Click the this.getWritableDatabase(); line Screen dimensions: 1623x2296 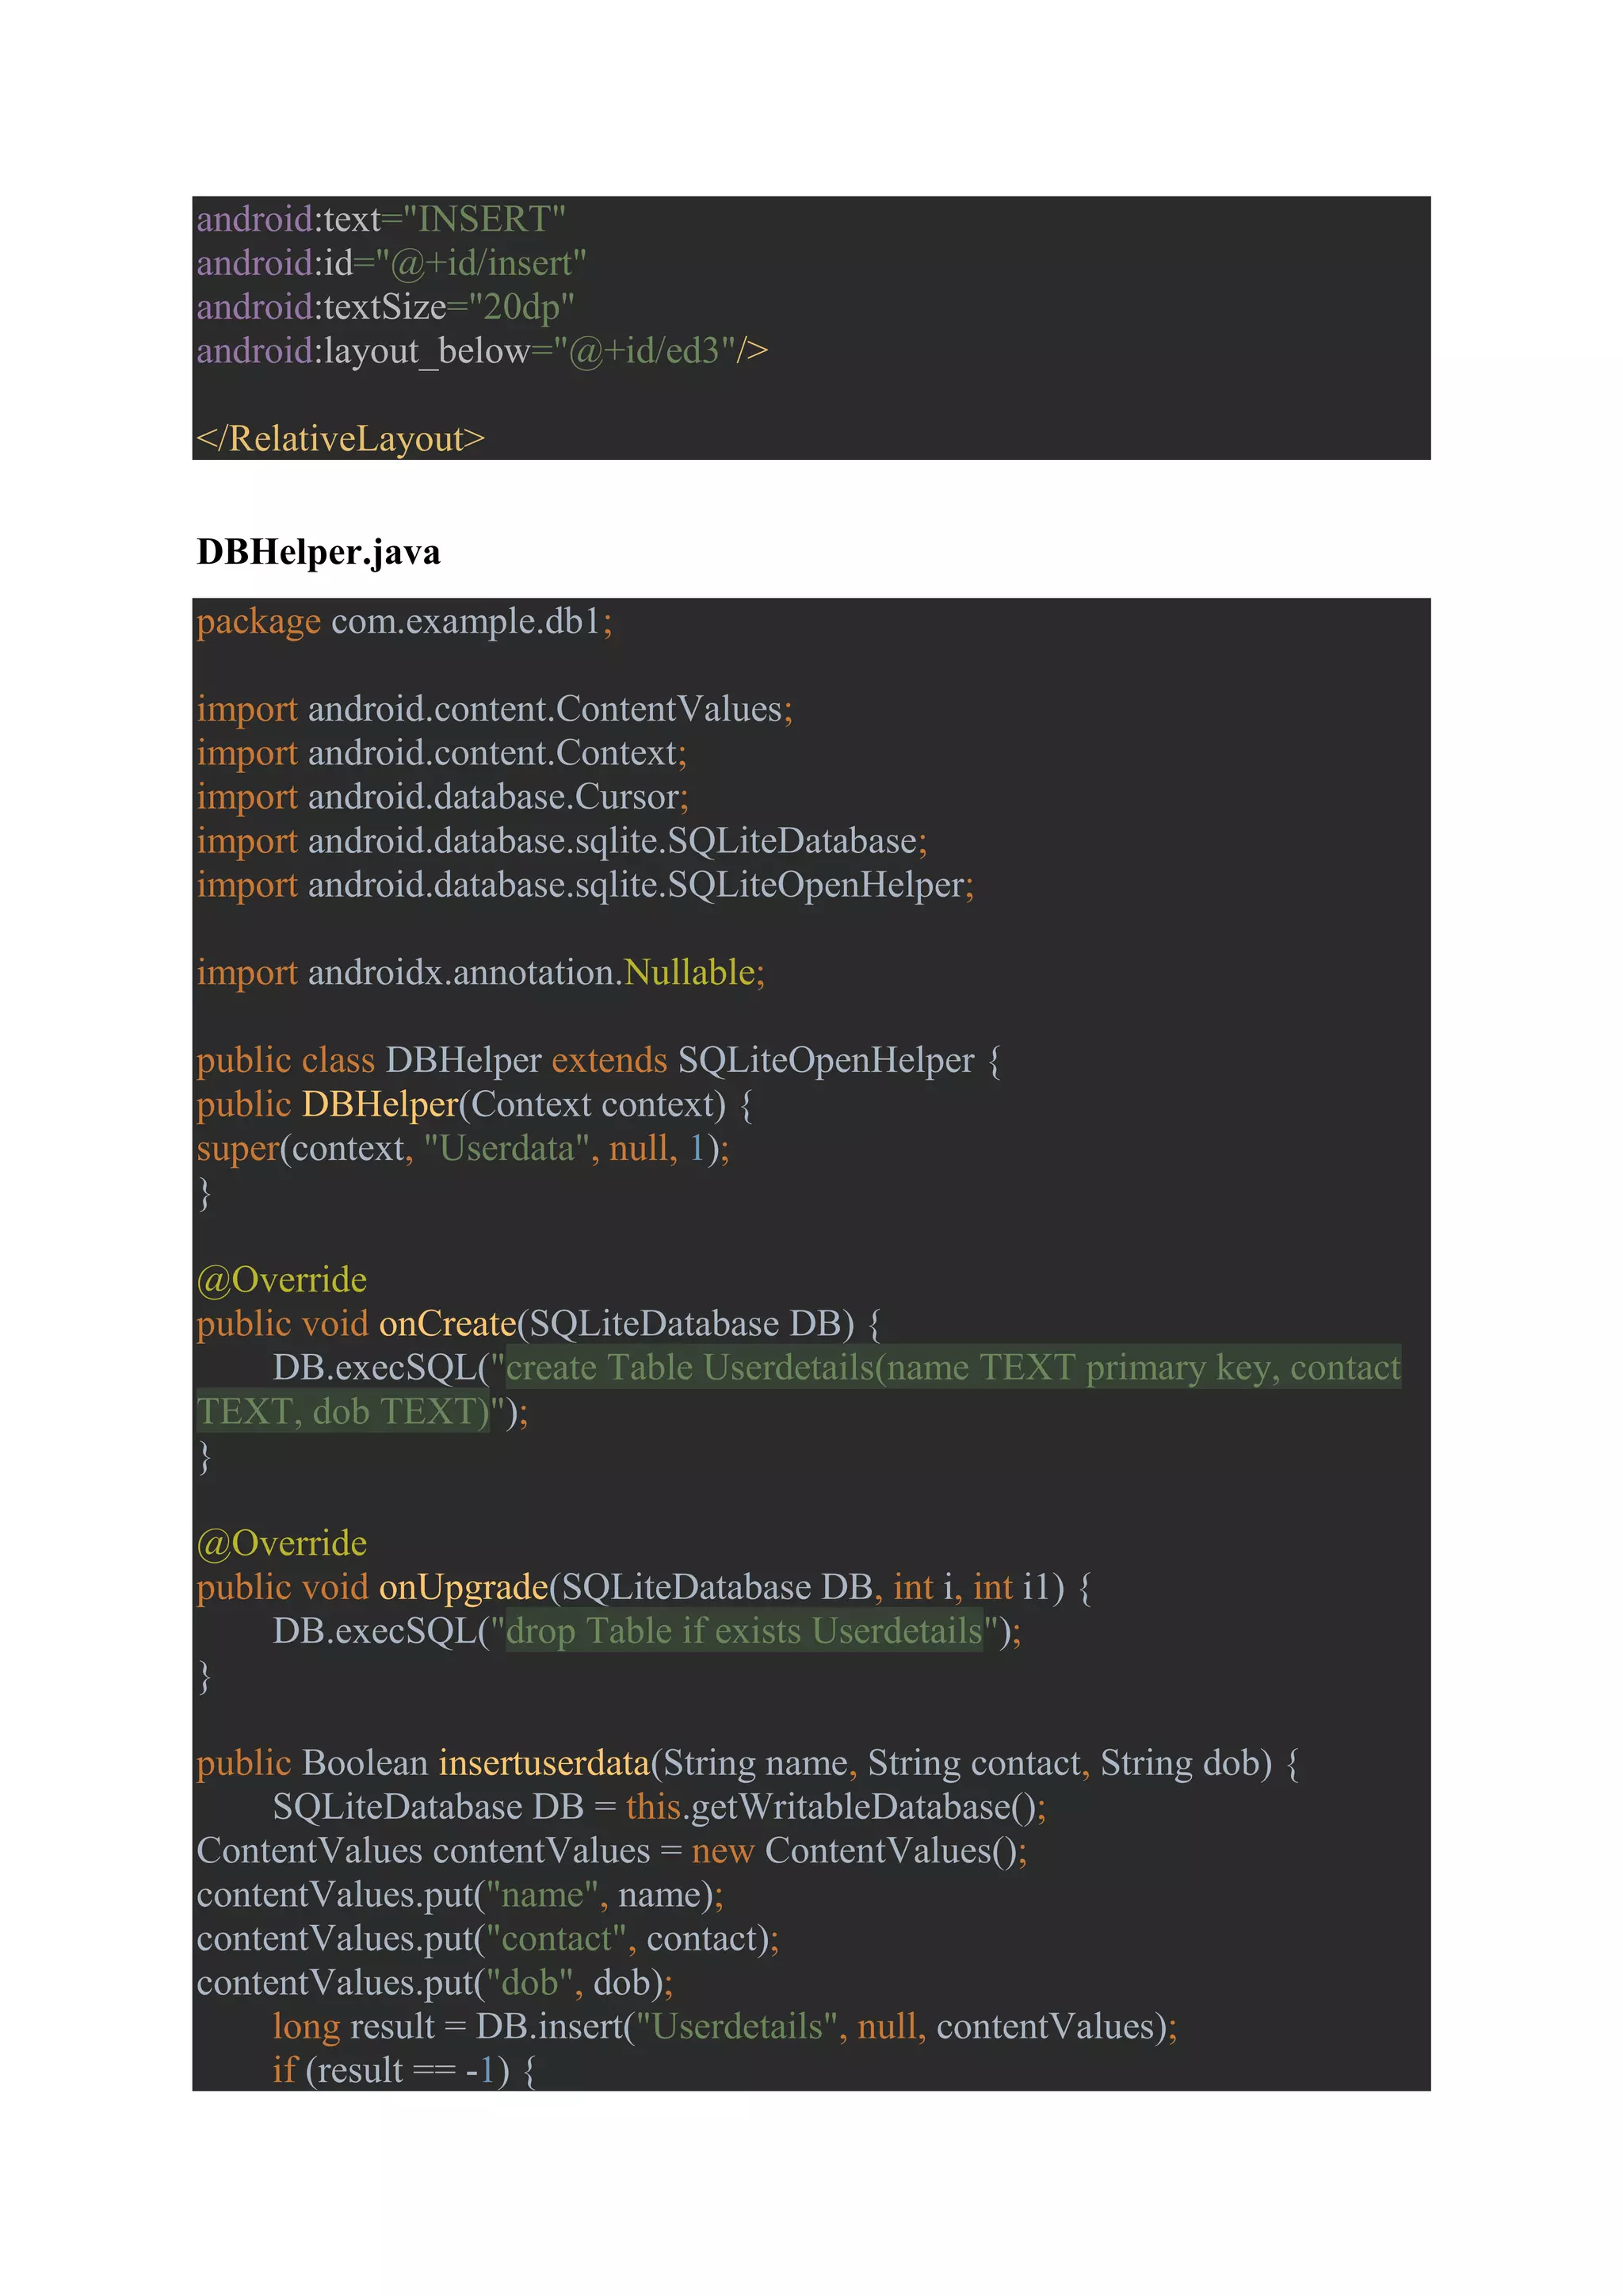pyautogui.click(x=659, y=1807)
